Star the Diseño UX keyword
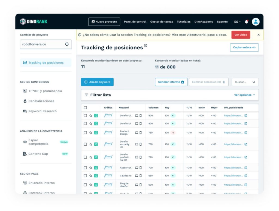The width and height of the screenshot is (279, 211). click(x=91, y=116)
